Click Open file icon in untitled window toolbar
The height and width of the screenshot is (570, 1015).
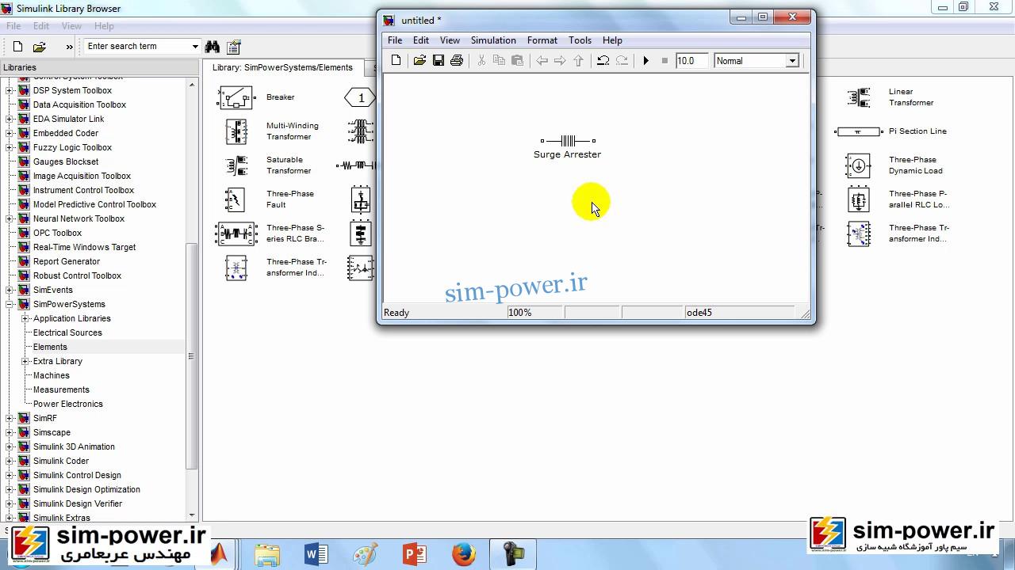coord(419,61)
